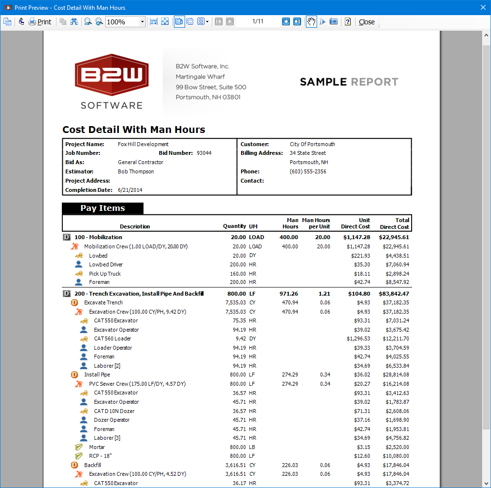Click the person icon beside Loader Operator
Image resolution: width=491 pixels, height=488 pixels.
click(84, 347)
